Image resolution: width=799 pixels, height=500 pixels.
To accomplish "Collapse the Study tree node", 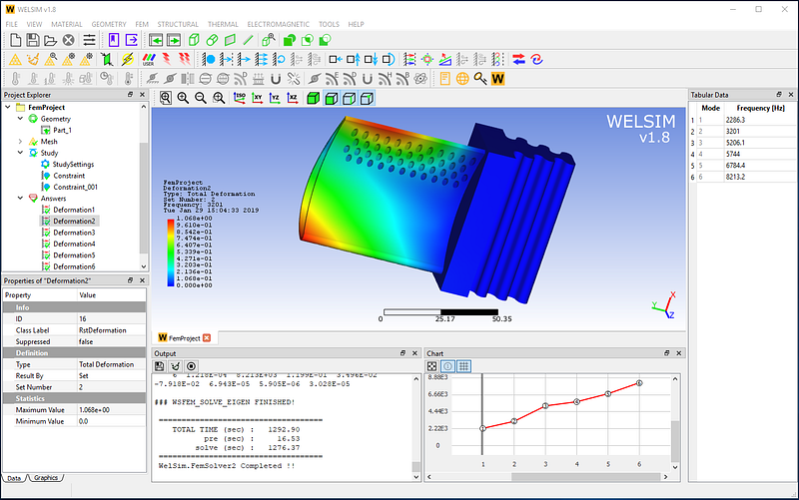I will tap(20, 153).
